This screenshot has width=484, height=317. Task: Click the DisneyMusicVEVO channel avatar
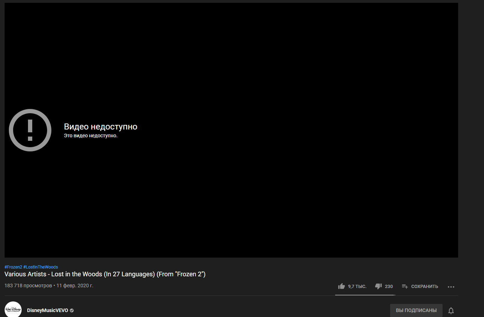13,310
